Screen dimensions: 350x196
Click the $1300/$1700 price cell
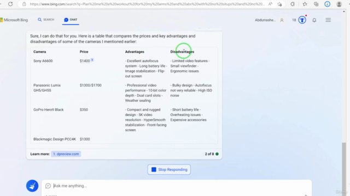[90, 85]
